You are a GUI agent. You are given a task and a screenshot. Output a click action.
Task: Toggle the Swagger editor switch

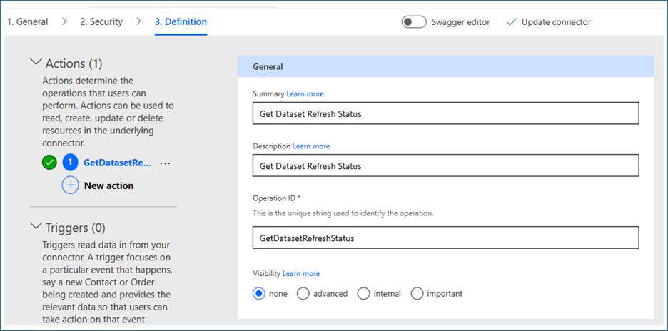point(414,21)
